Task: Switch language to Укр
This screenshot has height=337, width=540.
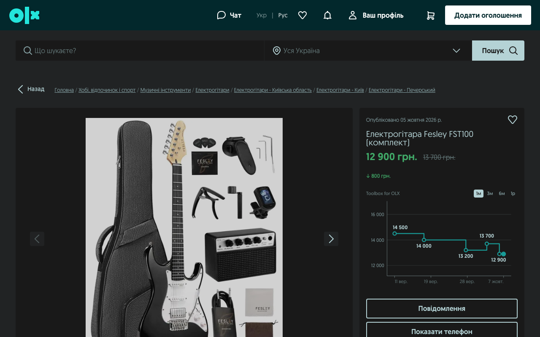Action: pyautogui.click(x=262, y=15)
